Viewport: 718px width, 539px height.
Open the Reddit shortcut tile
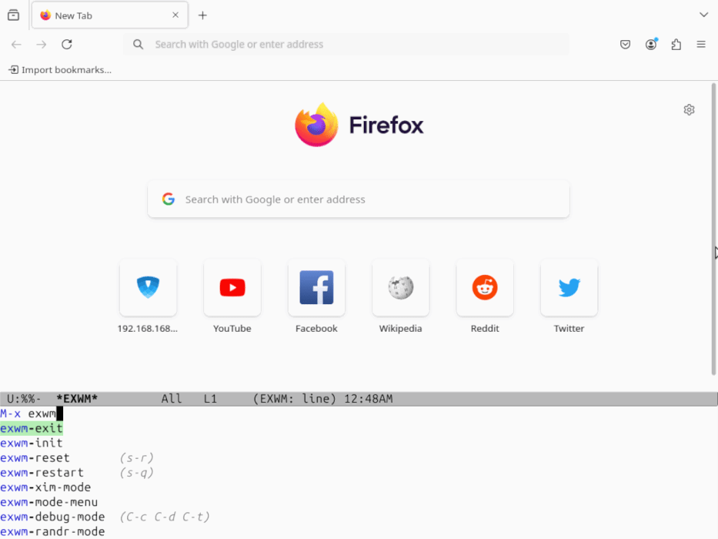click(485, 288)
